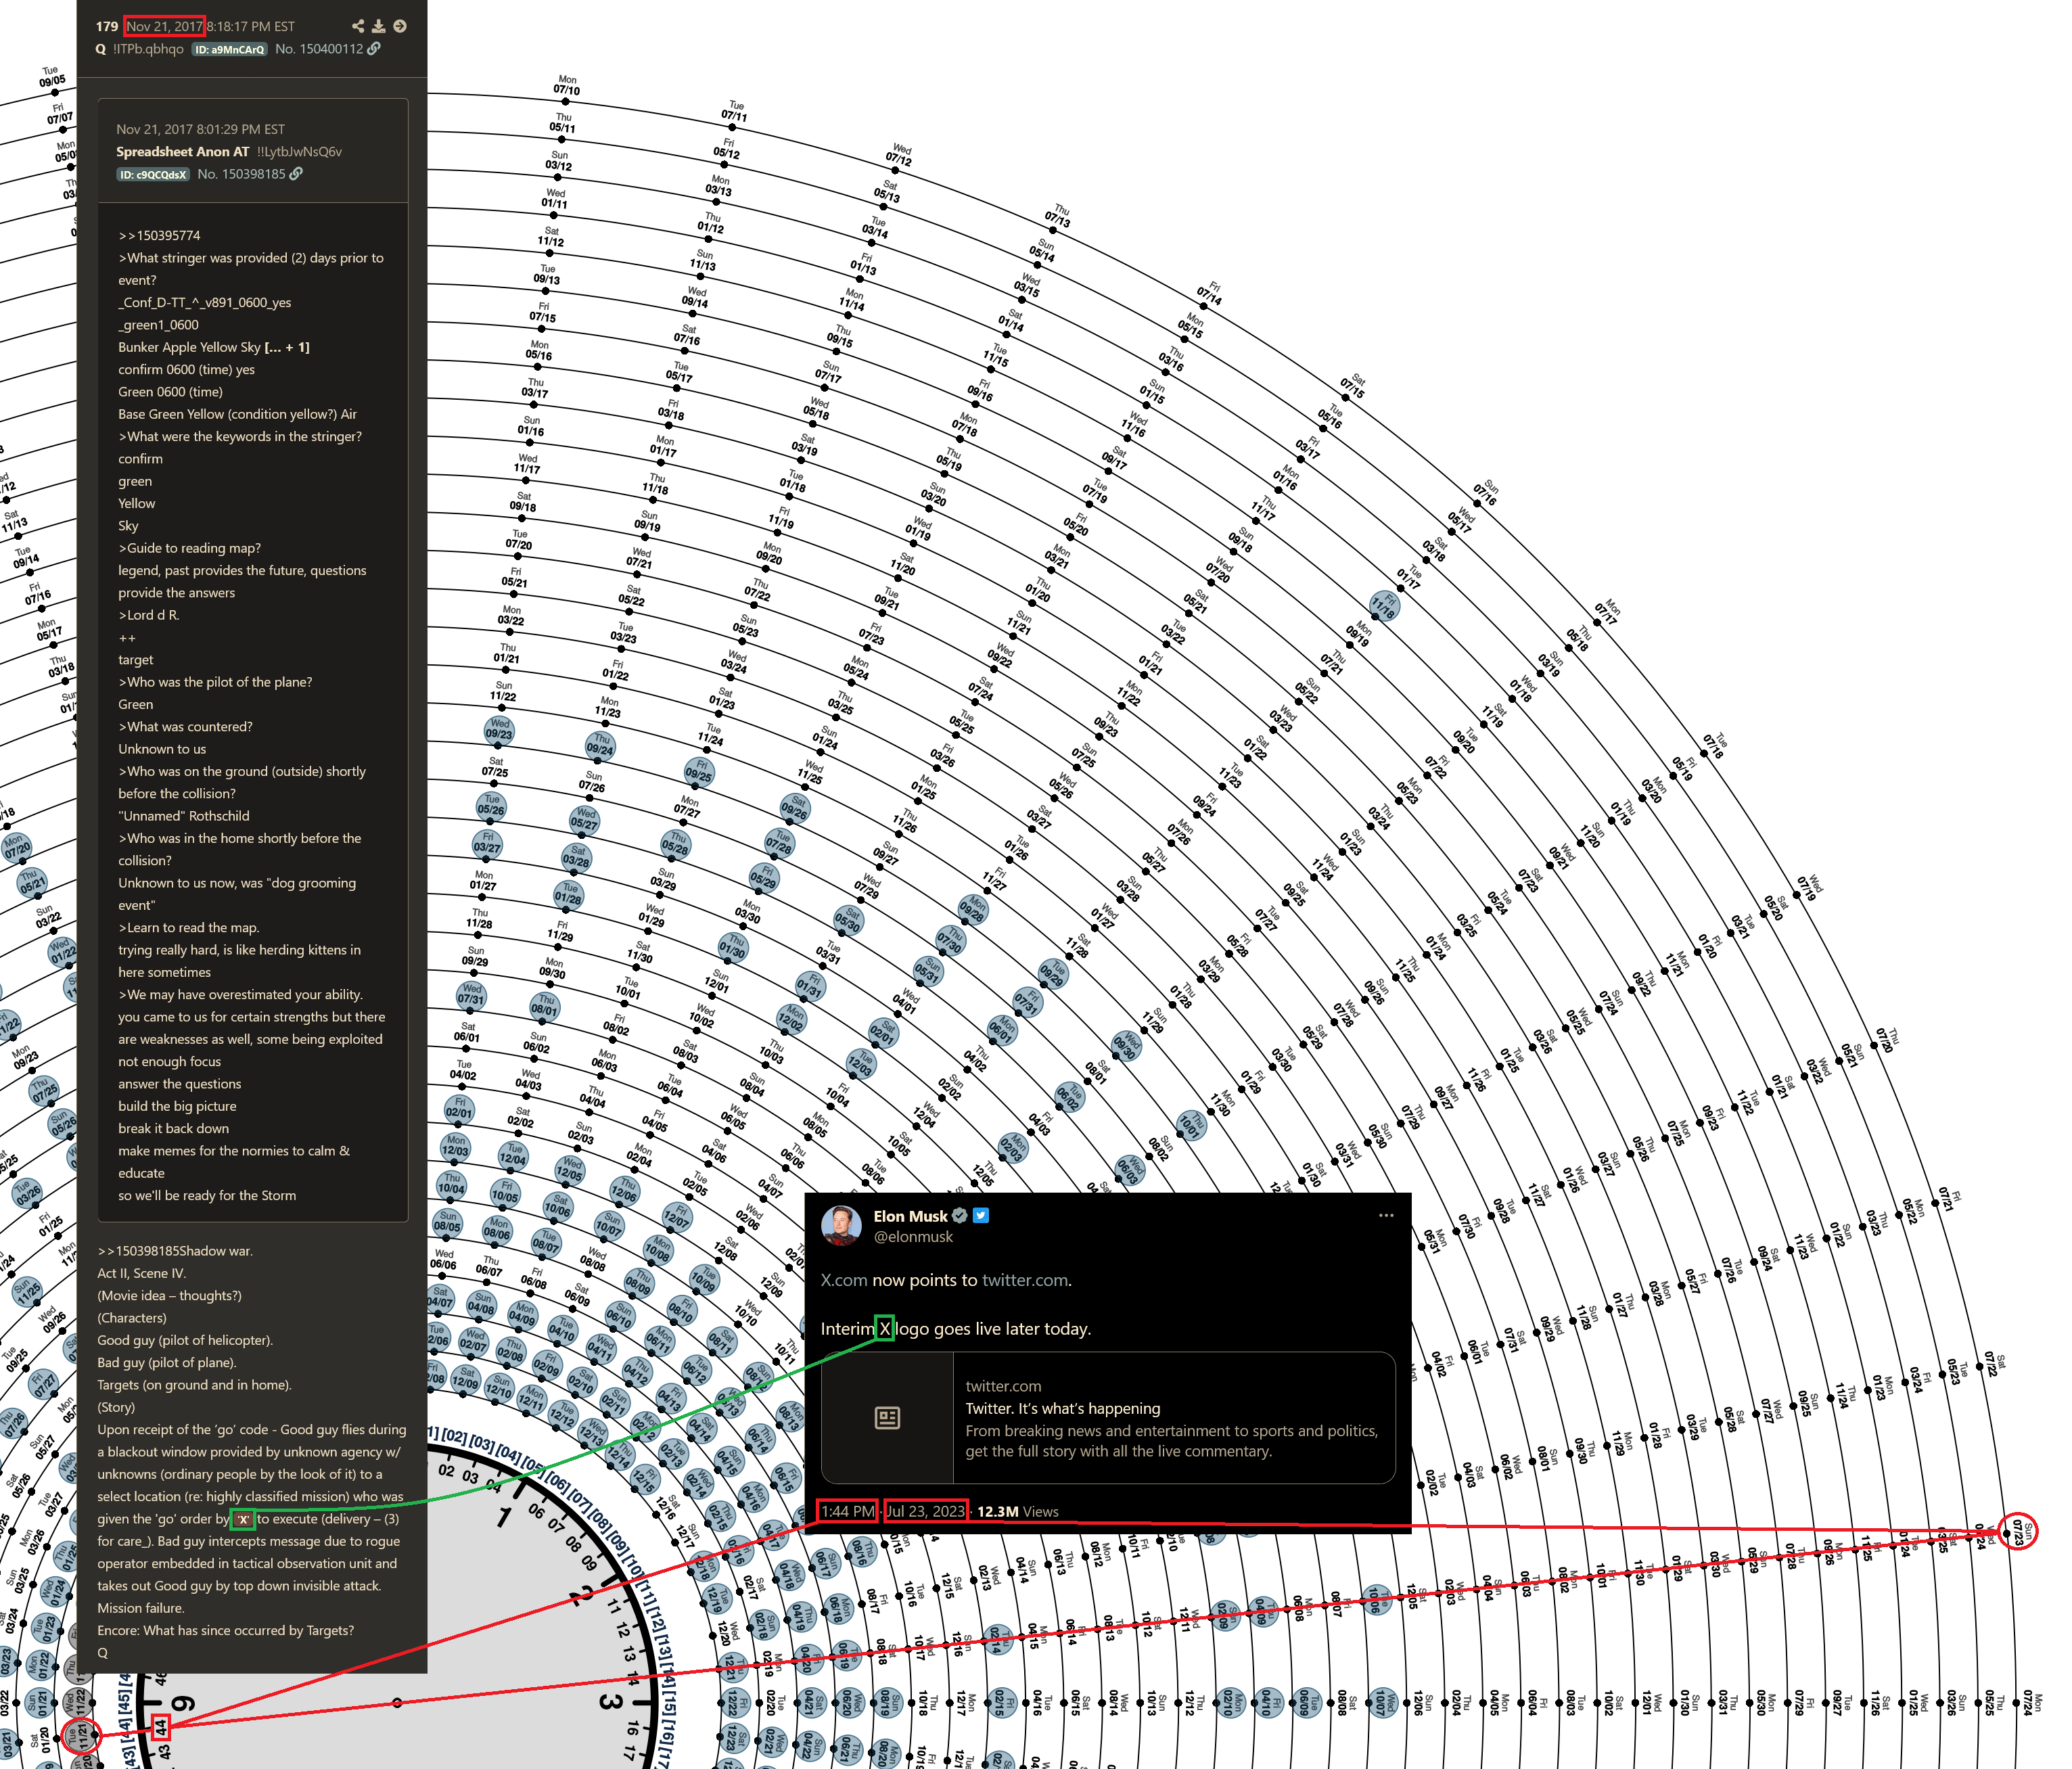Click 'Interim X logo goes live later today.'
Screen dimensions: 2072x1769
point(956,1328)
